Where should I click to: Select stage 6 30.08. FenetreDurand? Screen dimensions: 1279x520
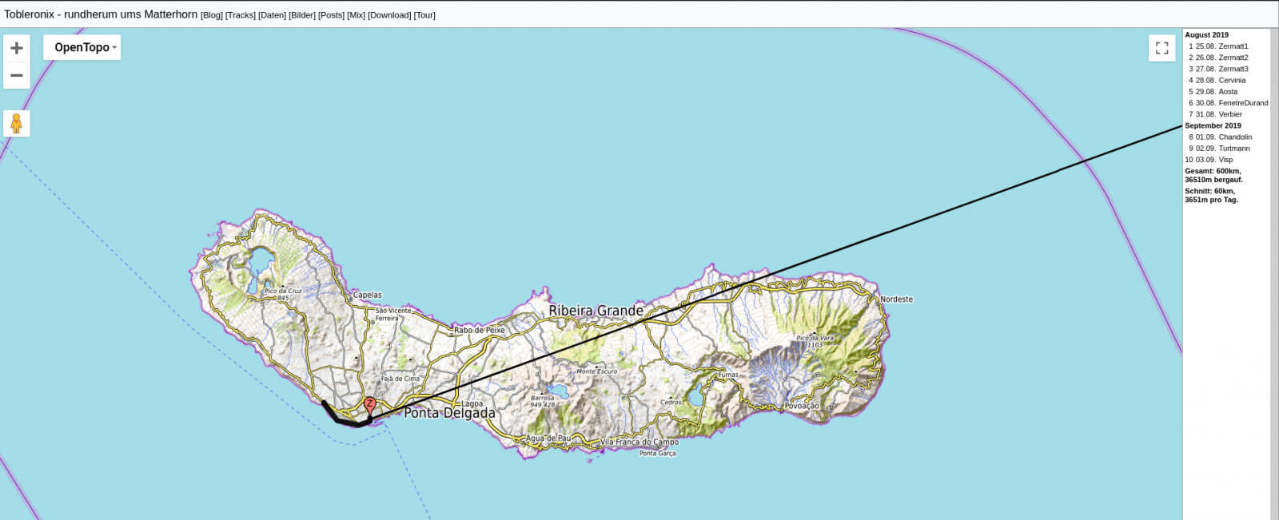1227,103
